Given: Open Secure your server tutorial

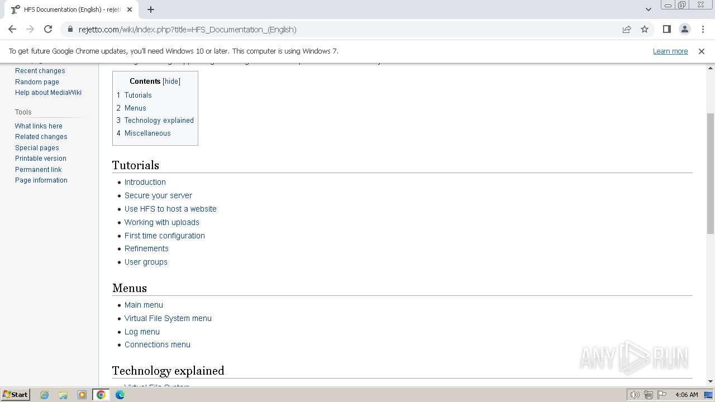Looking at the screenshot, I should coord(158,195).
